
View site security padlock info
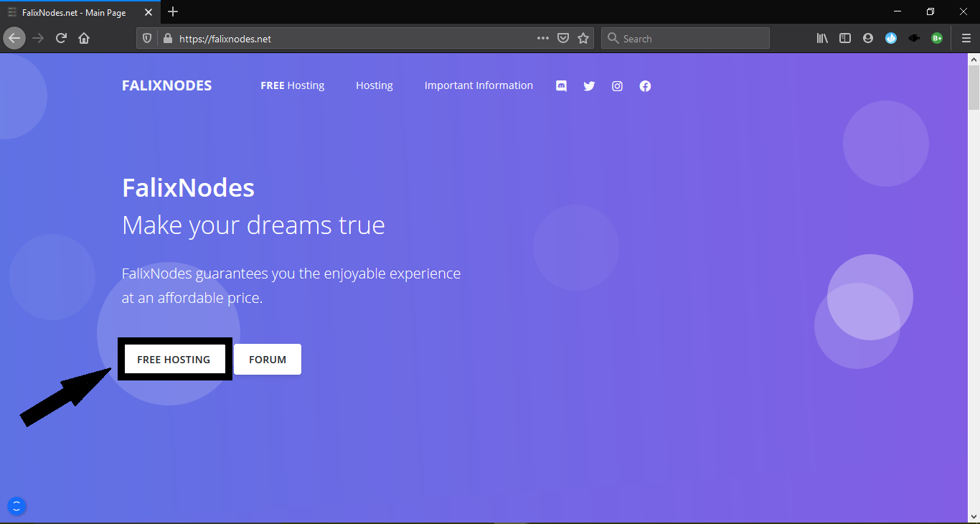(168, 39)
